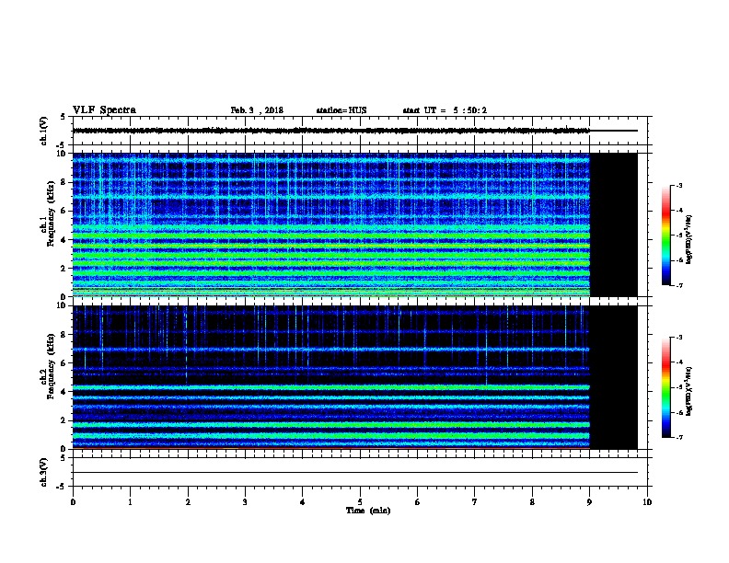Click inside the ch.1 spectrogram plot
Screen dimensions: 729x563
point(331,224)
